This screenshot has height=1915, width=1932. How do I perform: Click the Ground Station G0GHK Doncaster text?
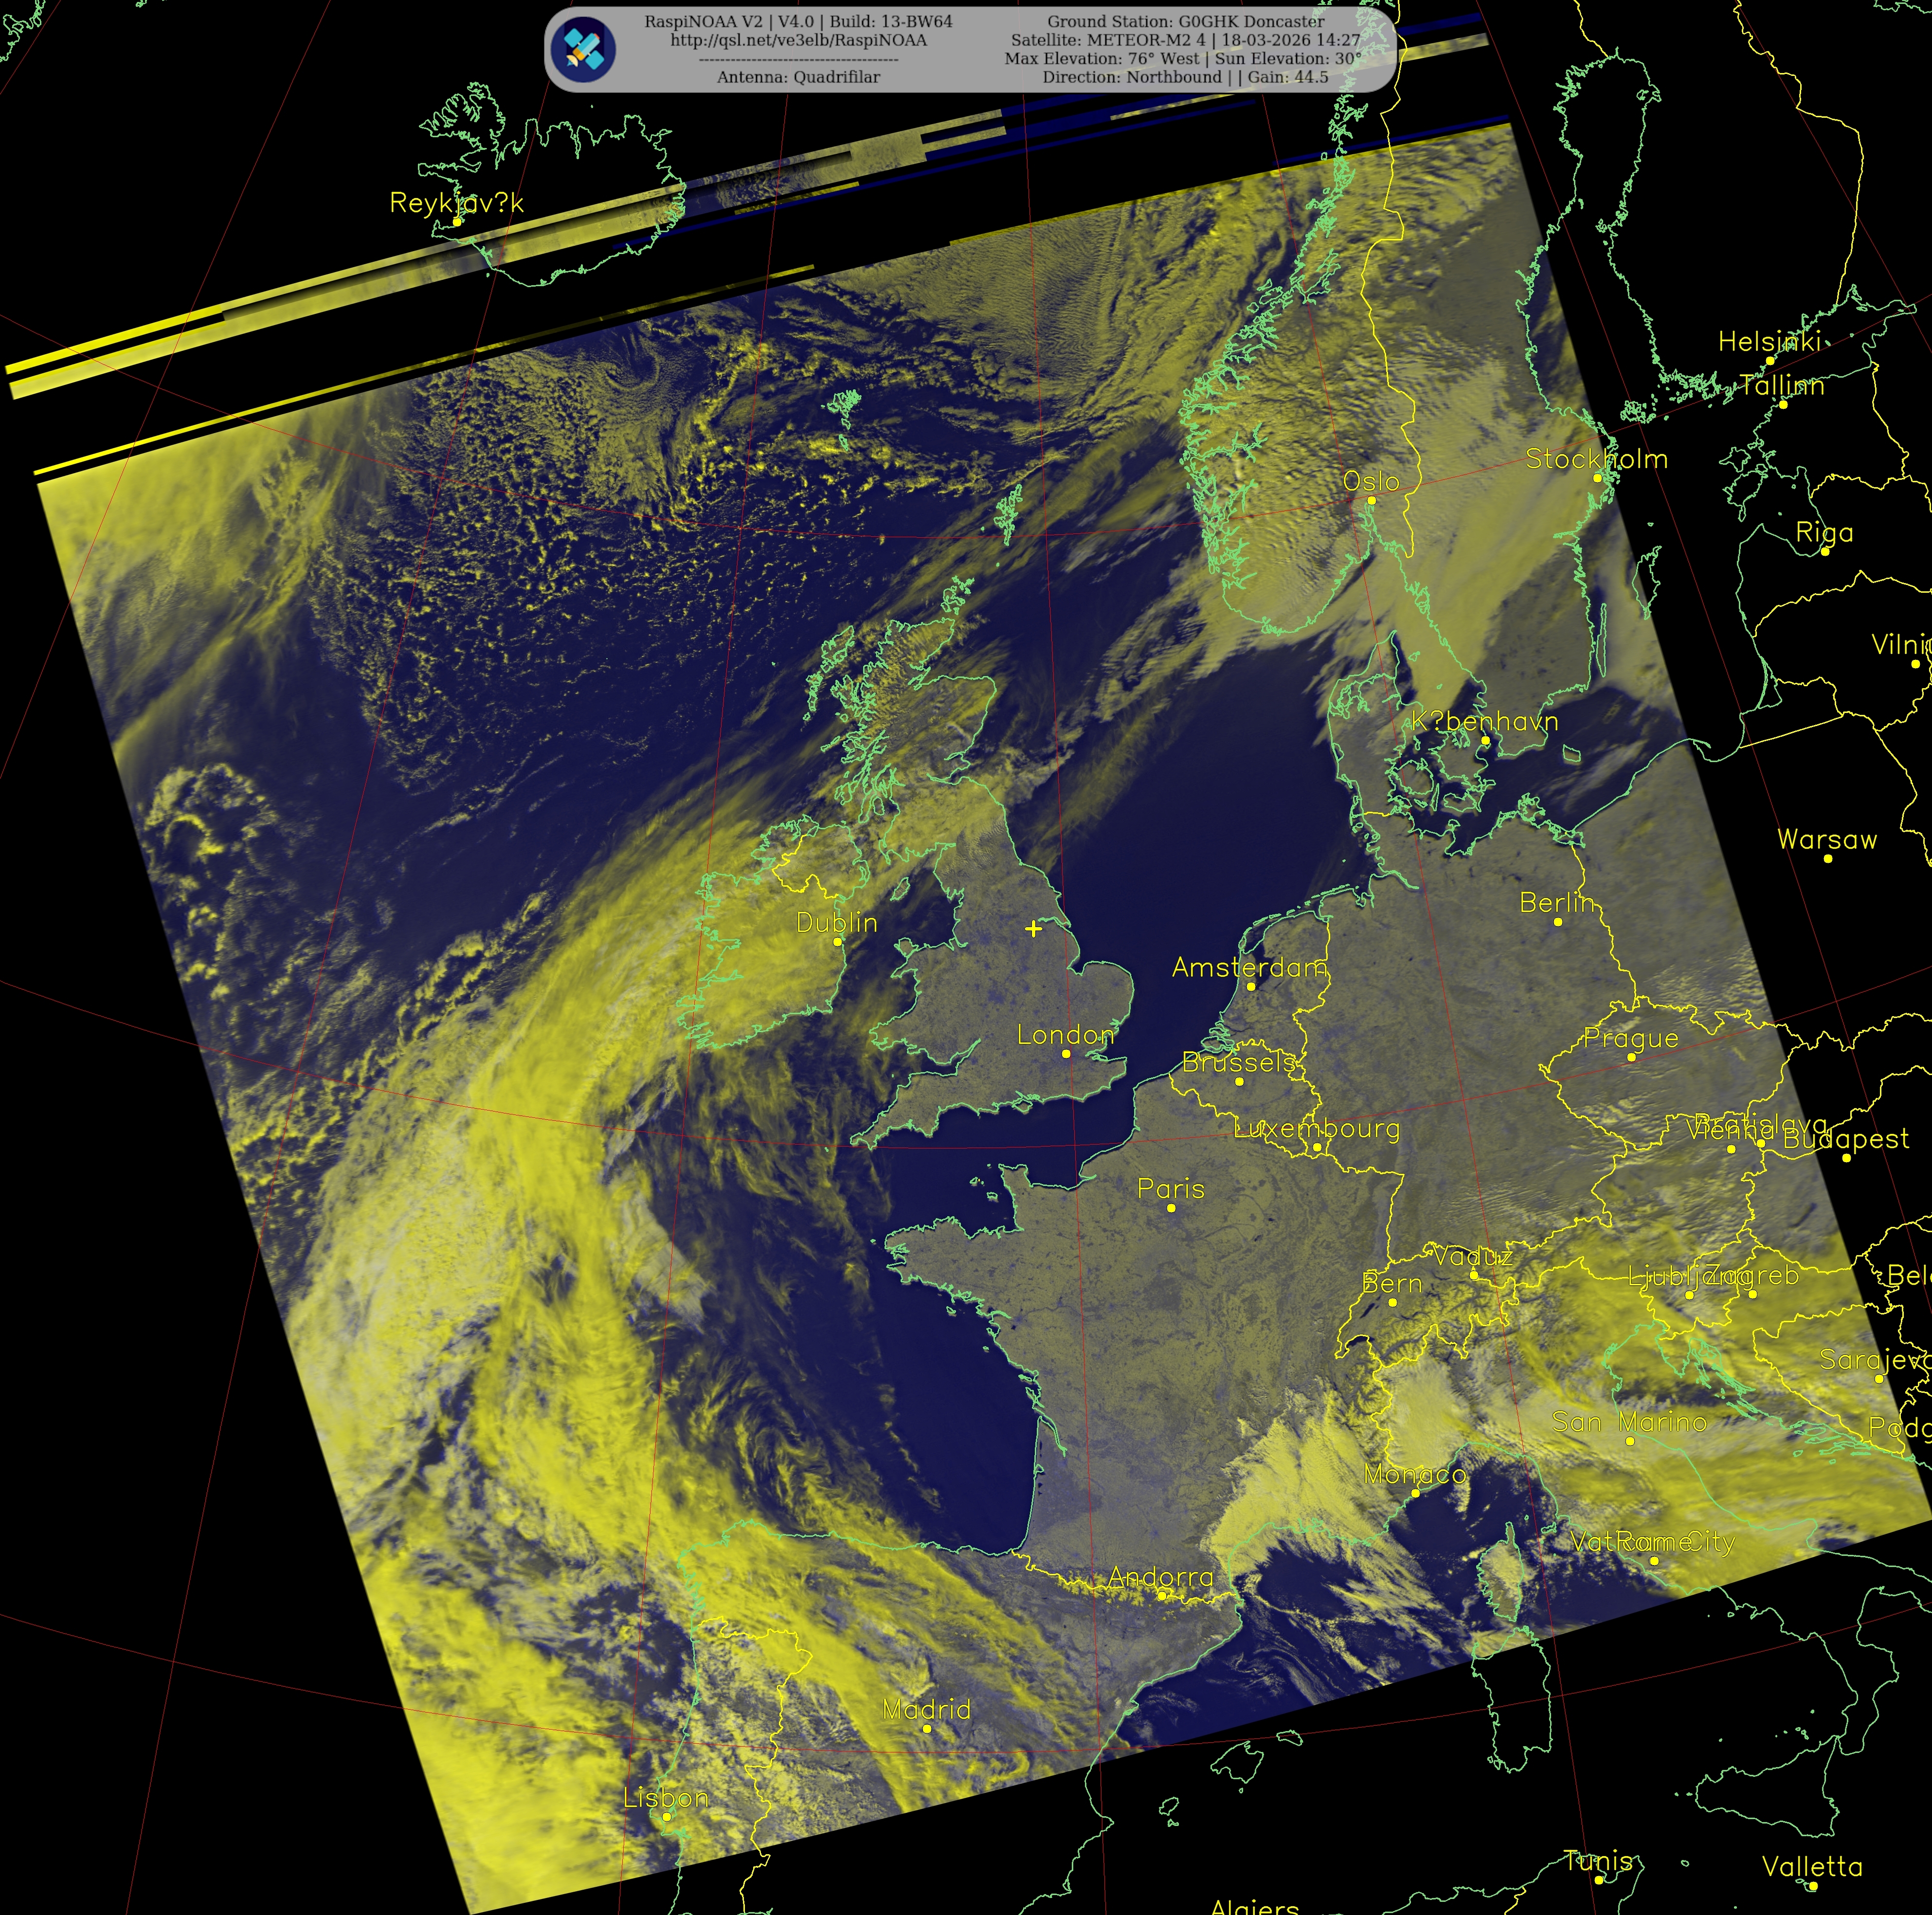point(1185,21)
